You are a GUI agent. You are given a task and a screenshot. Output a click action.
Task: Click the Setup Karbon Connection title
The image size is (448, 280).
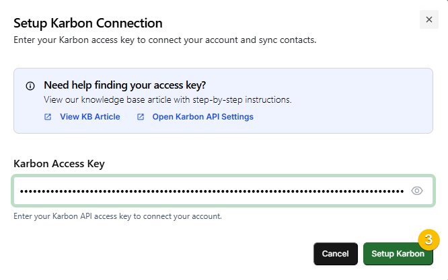[x=88, y=23]
